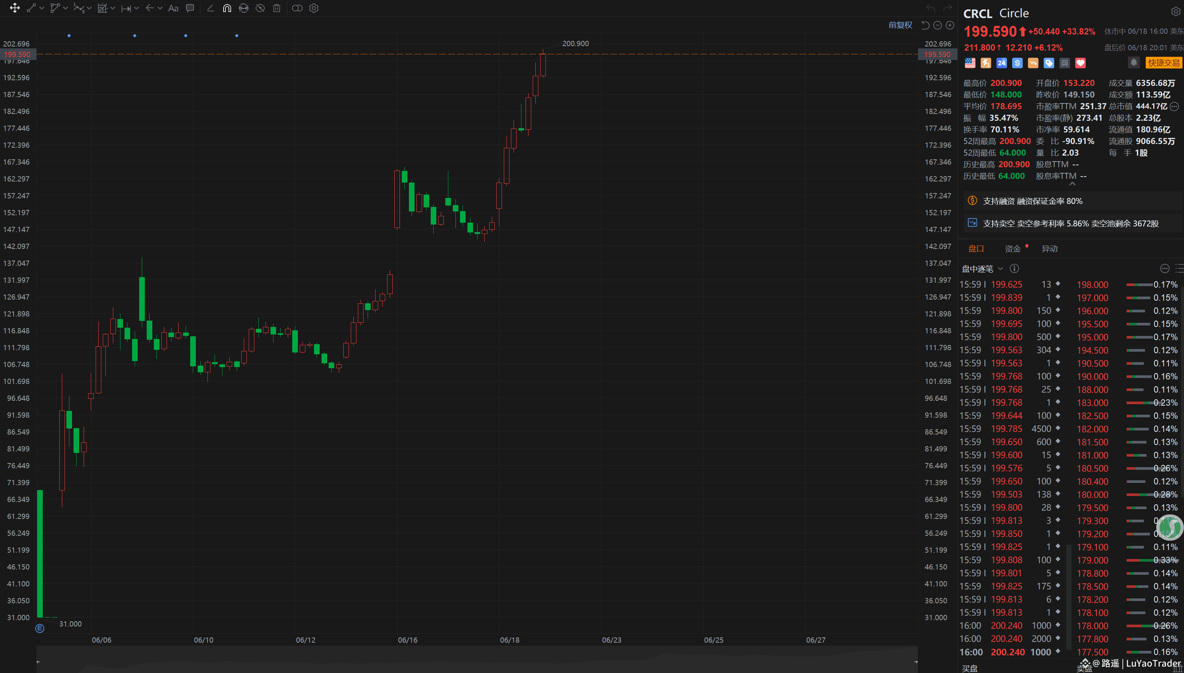The width and height of the screenshot is (1184, 673).
Task: Click the 快捷交易 quick trade button
Action: point(1164,63)
